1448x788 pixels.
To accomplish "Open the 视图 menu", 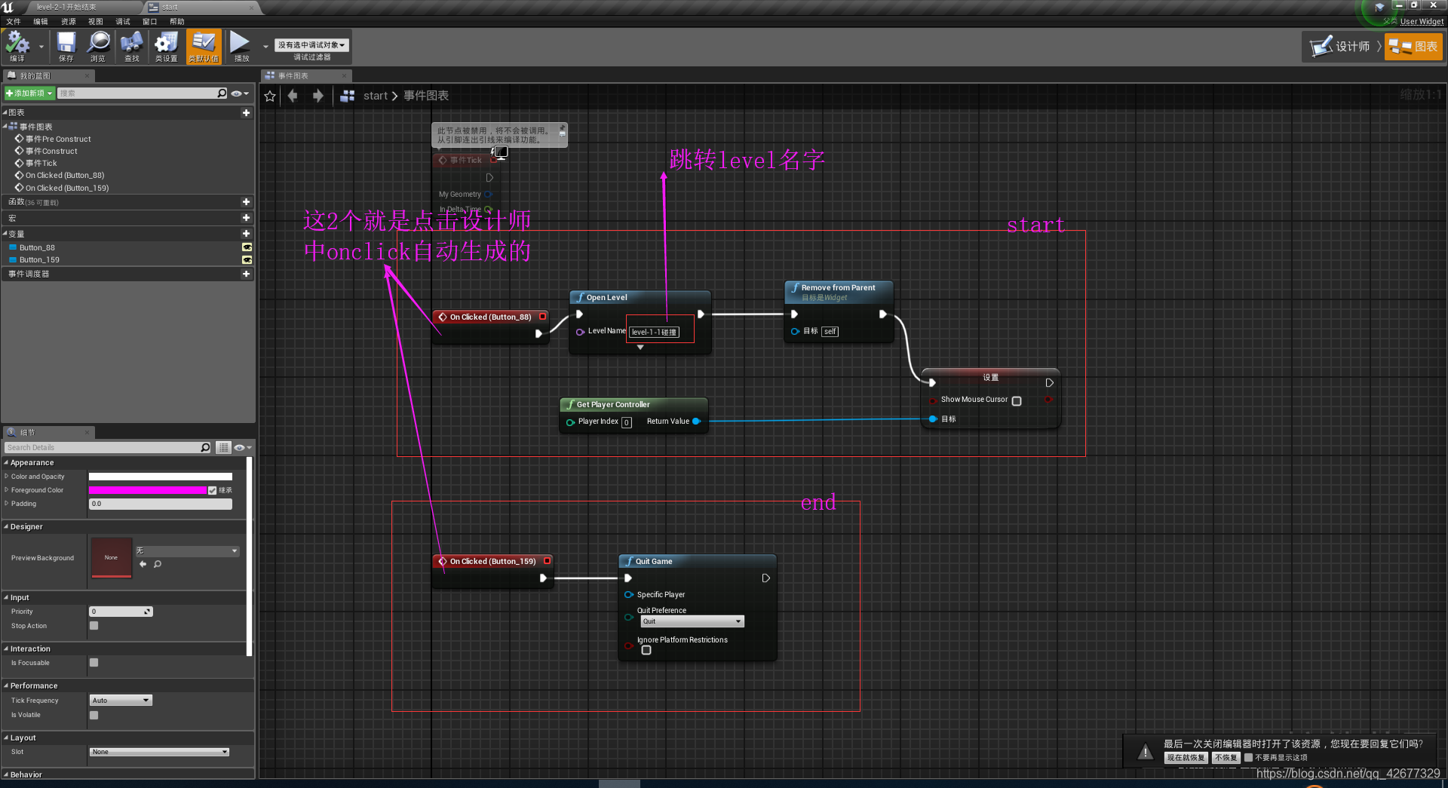I will (x=95, y=21).
